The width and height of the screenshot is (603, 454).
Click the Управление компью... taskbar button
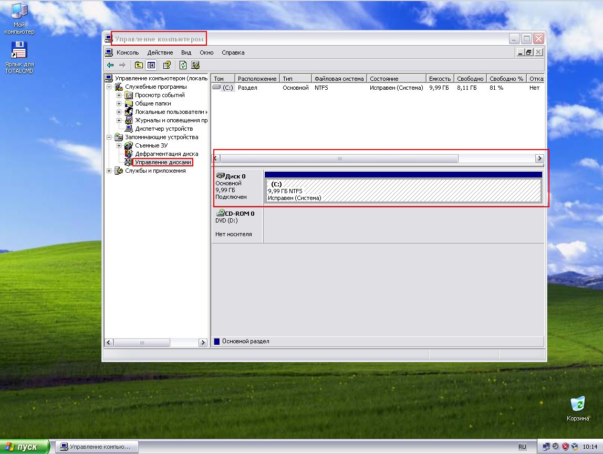pos(97,447)
